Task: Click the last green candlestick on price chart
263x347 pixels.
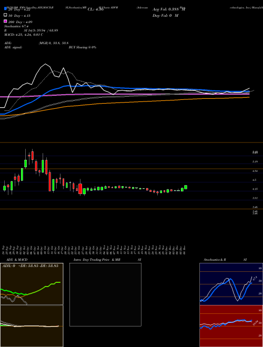Action: pyautogui.click(x=186, y=187)
